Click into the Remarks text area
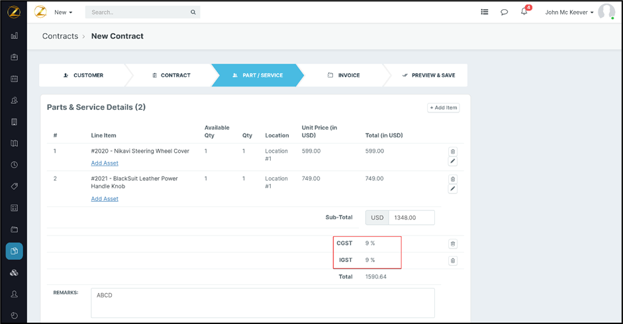This screenshot has width=623, height=324. coord(262,303)
